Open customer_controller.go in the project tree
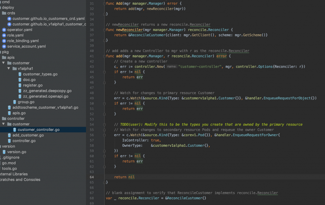Screen dimensions: 325x205 (38, 130)
